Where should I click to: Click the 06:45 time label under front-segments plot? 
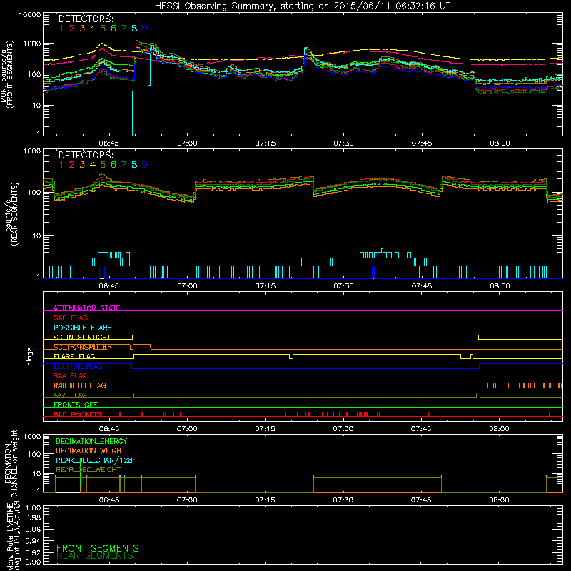click(x=109, y=143)
